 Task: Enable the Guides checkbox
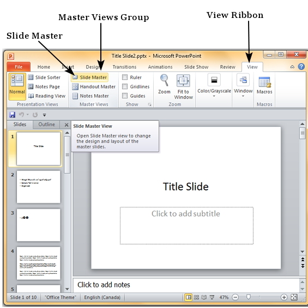pos(125,96)
